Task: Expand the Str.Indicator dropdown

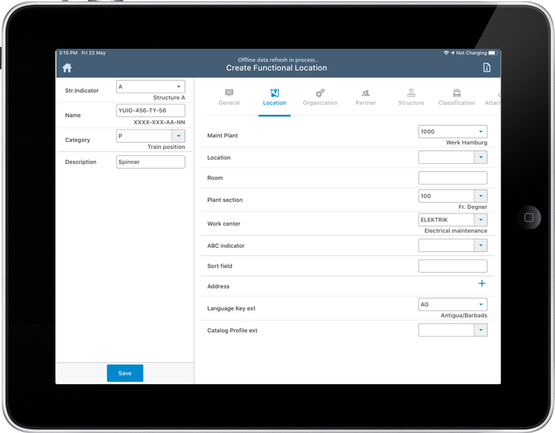Action: [x=179, y=86]
